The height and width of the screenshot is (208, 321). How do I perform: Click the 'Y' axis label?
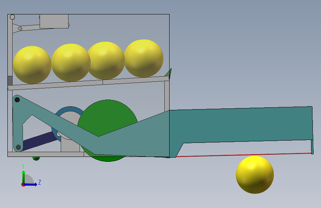[23, 167]
